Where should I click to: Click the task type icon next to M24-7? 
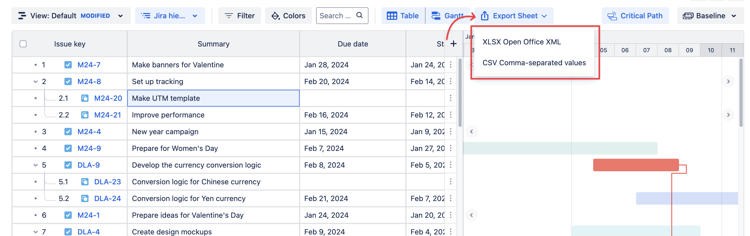pyautogui.click(x=68, y=65)
